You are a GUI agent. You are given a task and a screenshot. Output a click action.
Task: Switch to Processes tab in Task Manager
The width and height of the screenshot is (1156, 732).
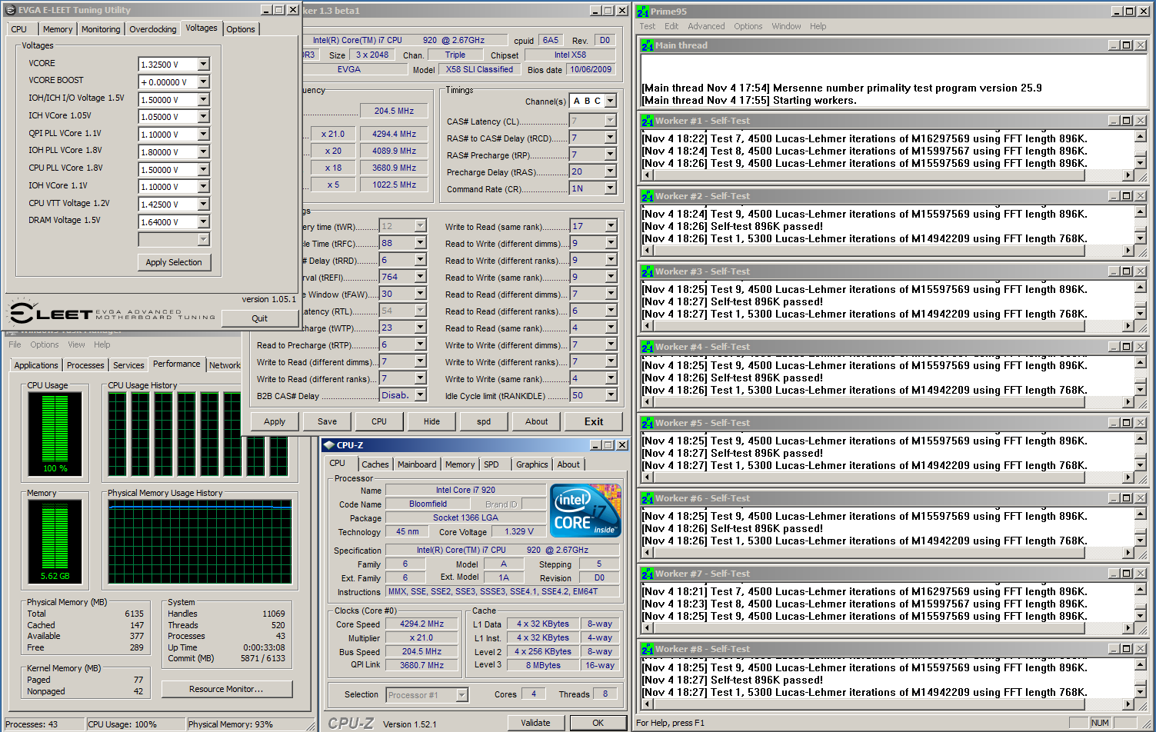click(85, 365)
